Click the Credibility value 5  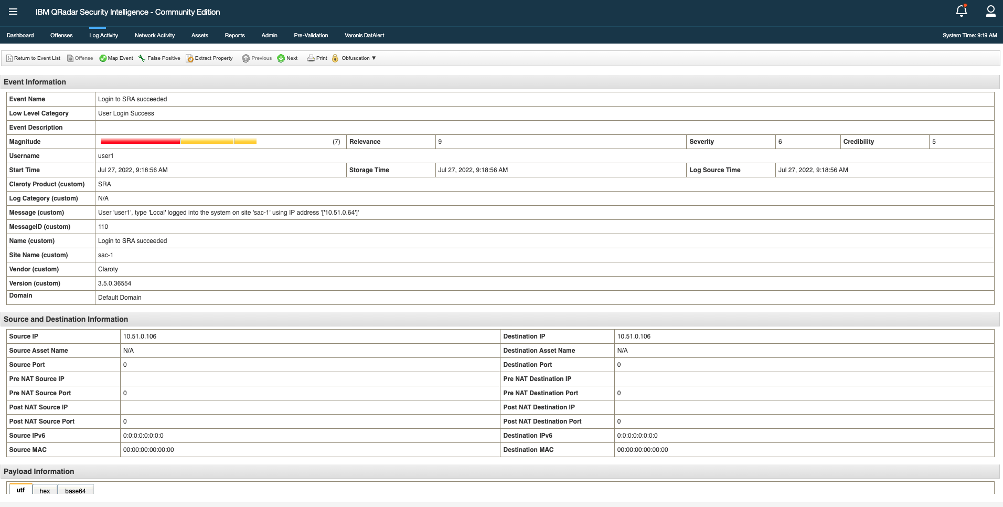pyautogui.click(x=934, y=142)
